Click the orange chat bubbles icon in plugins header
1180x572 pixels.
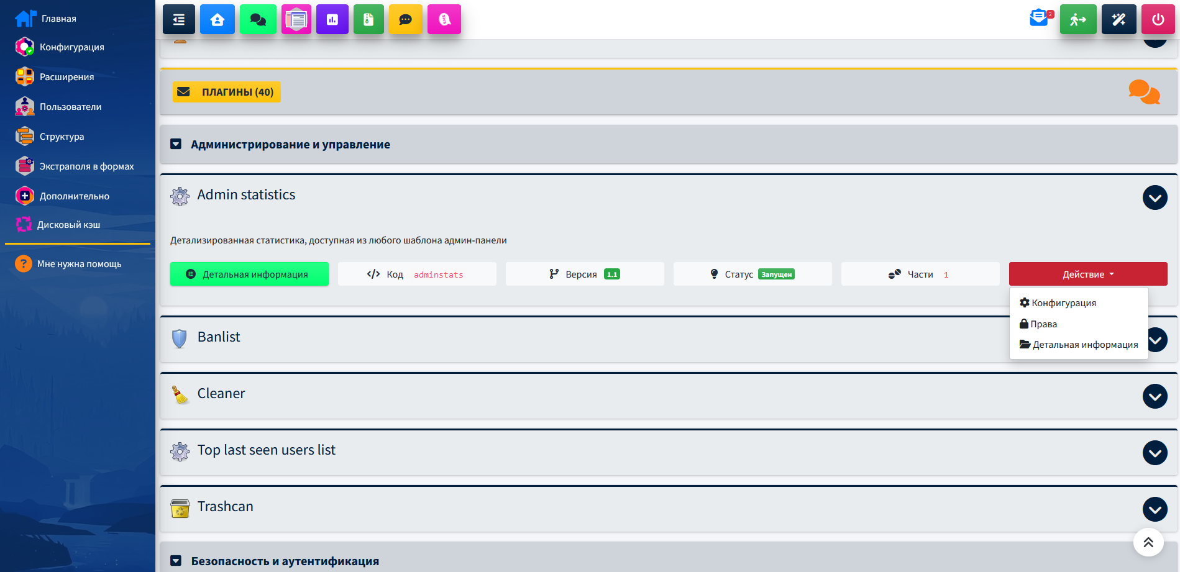(1144, 92)
